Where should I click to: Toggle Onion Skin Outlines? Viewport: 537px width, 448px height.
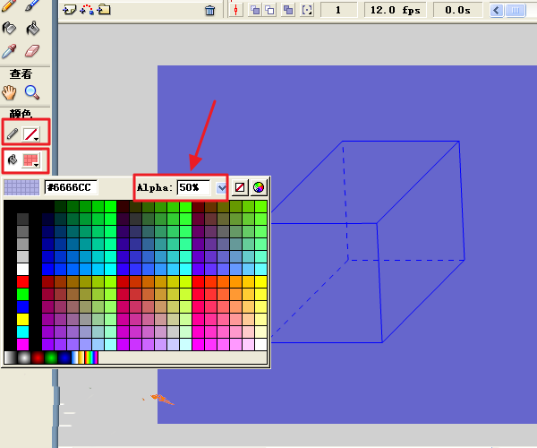point(270,10)
